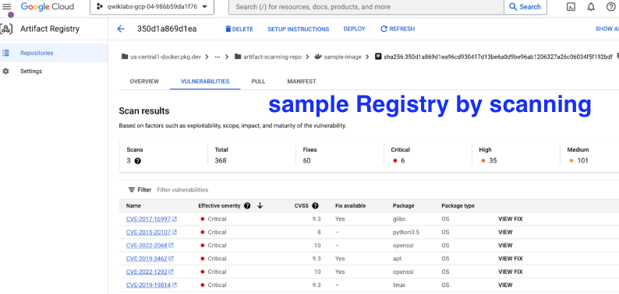
Task: Open the MANIFEST tab
Action: (x=302, y=82)
